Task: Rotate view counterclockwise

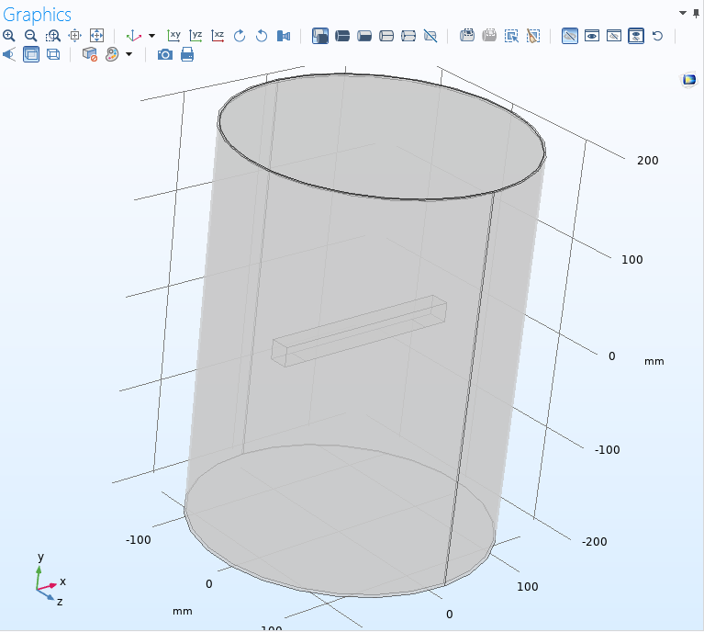Action: (x=262, y=36)
